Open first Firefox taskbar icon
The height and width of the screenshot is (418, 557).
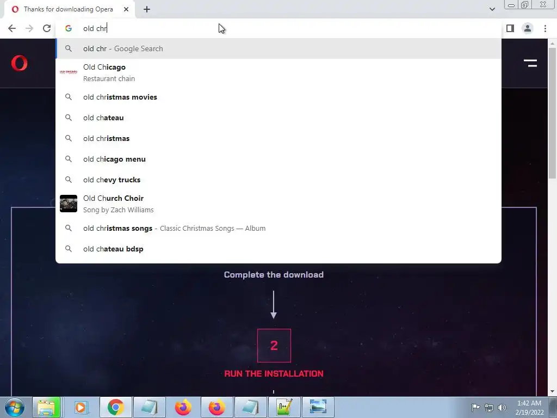point(183,407)
